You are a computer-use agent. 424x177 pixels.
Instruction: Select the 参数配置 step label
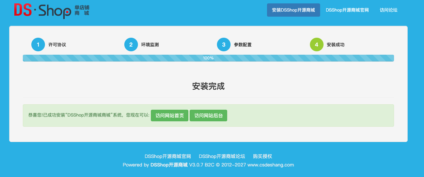pos(243,45)
